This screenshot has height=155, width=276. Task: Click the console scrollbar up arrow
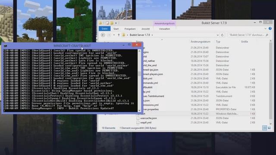click(139, 51)
